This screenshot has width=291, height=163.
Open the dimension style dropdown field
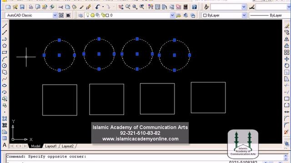click(273, 7)
